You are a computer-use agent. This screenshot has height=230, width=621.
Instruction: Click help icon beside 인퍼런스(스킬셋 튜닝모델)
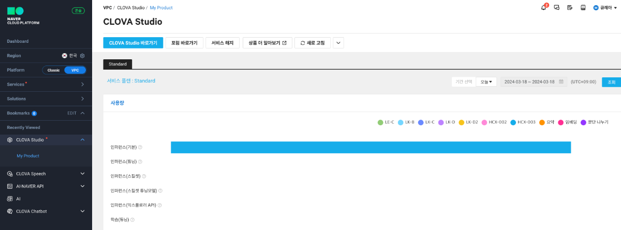point(160,190)
